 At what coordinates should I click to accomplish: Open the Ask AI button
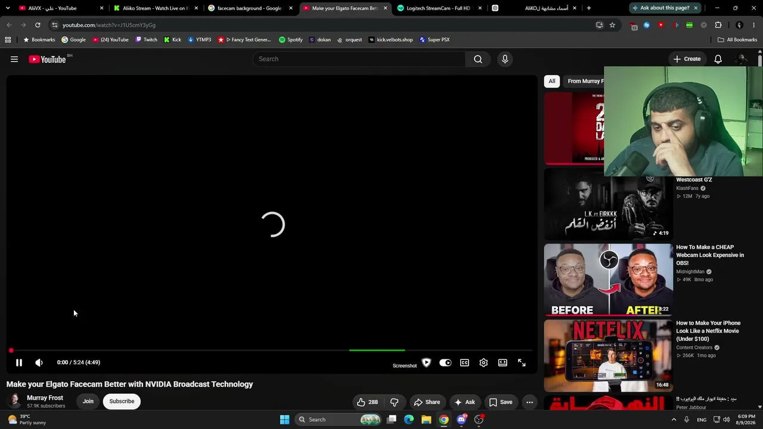(464, 402)
